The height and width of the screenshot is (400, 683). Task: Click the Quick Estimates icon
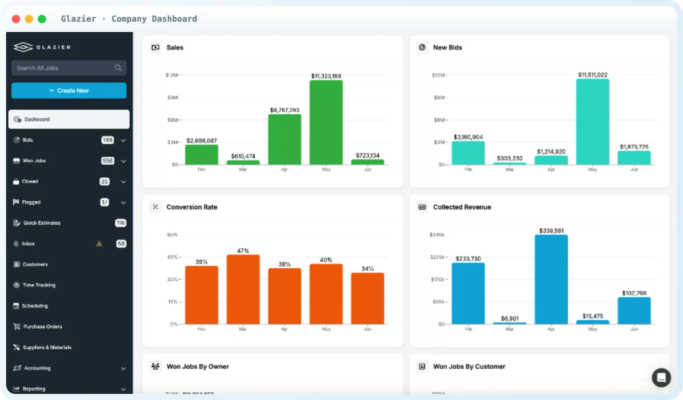click(17, 223)
